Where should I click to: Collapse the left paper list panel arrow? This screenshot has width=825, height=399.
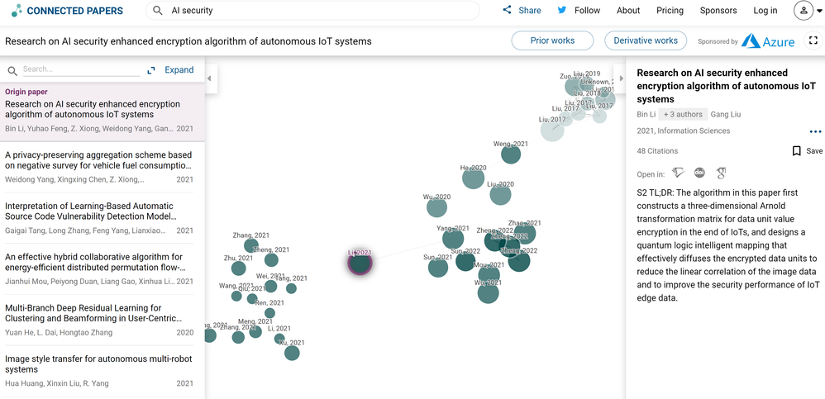[209, 78]
